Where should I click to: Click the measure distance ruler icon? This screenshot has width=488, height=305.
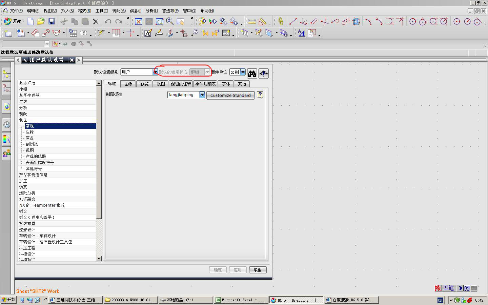[252, 22]
